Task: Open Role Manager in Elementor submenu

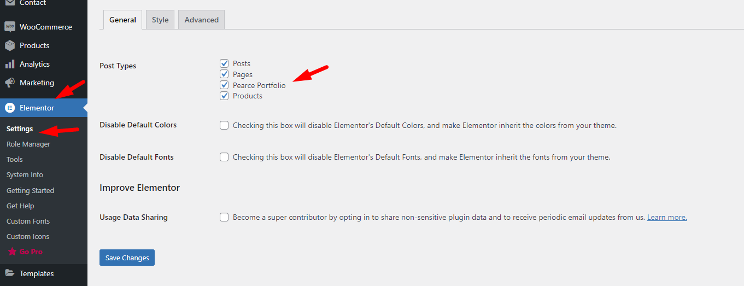Action: pos(28,144)
